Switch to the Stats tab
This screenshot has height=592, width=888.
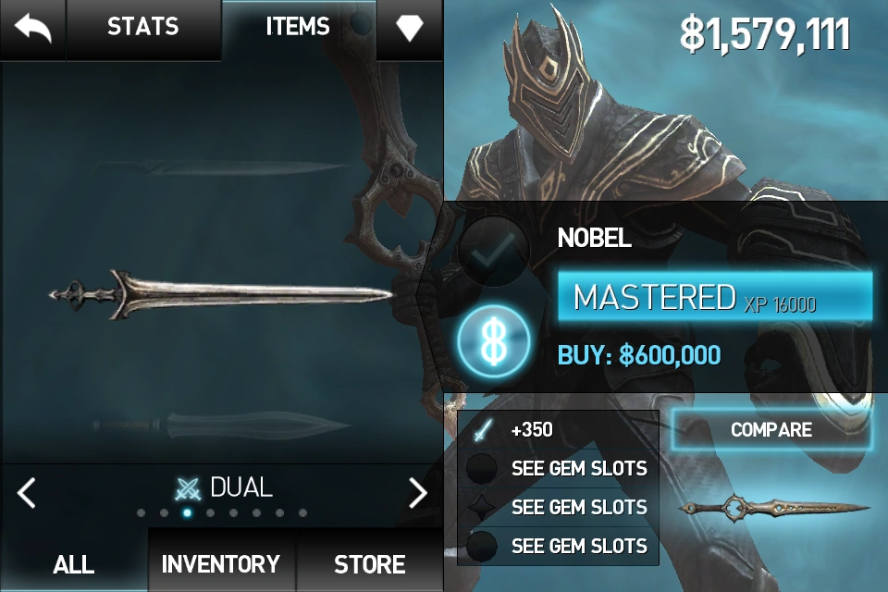pos(143,27)
